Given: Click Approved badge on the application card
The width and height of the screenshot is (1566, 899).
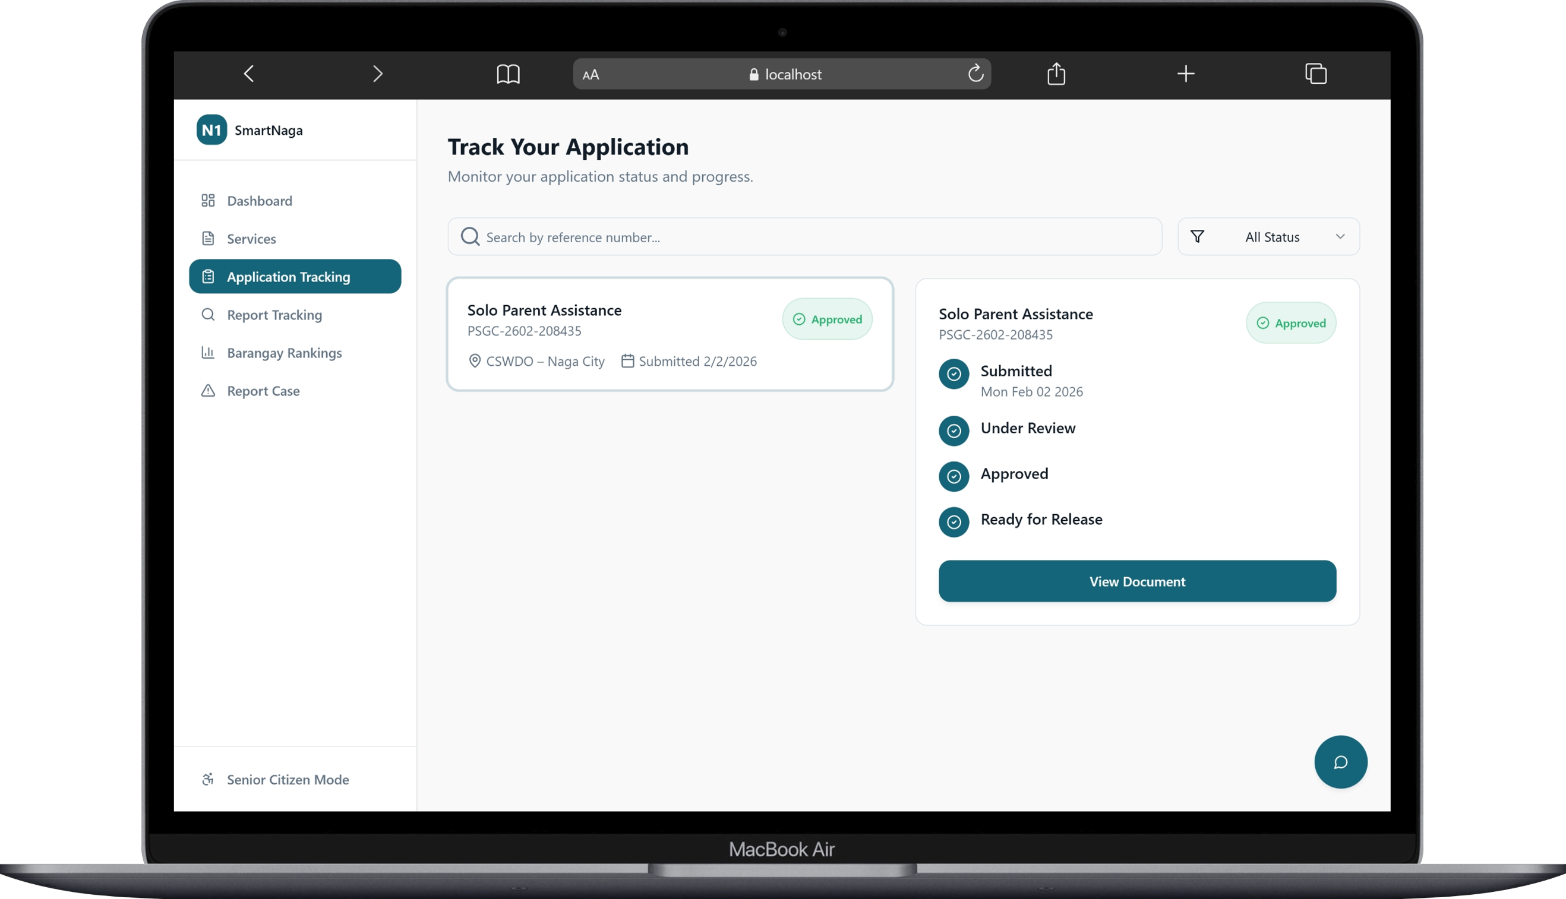Looking at the screenshot, I should 827,319.
